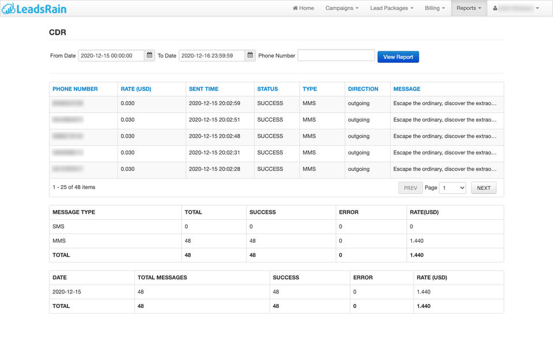Click the user profile icon in navbar
The width and height of the screenshot is (553, 346).
point(495,8)
